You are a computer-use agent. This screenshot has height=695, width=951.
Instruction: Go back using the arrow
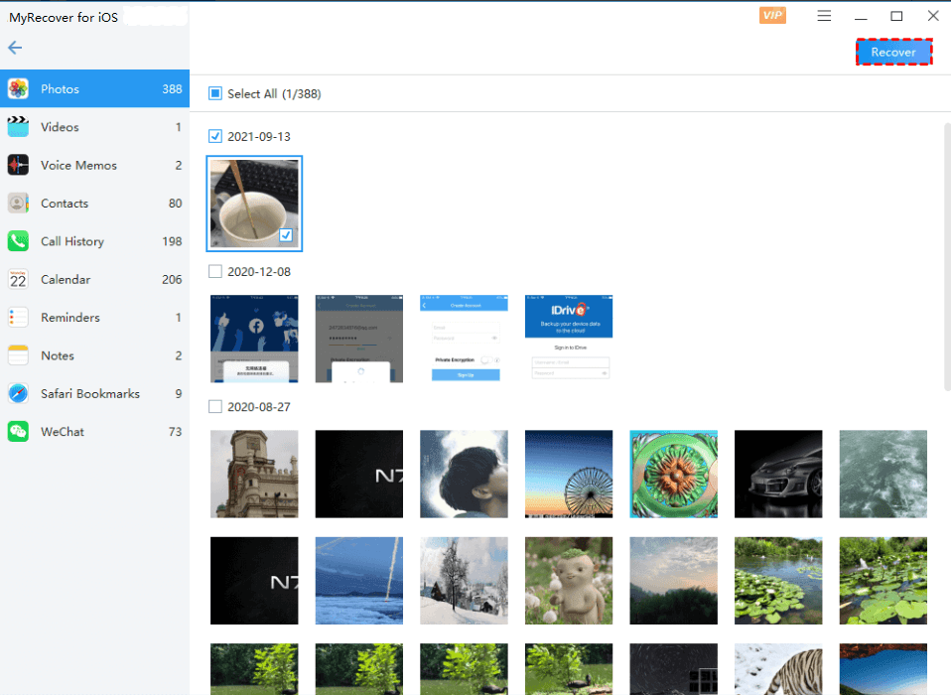(15, 48)
